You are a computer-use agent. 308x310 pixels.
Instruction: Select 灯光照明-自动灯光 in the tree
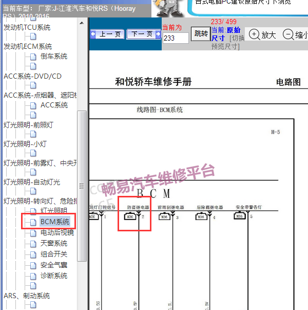tap(32, 182)
